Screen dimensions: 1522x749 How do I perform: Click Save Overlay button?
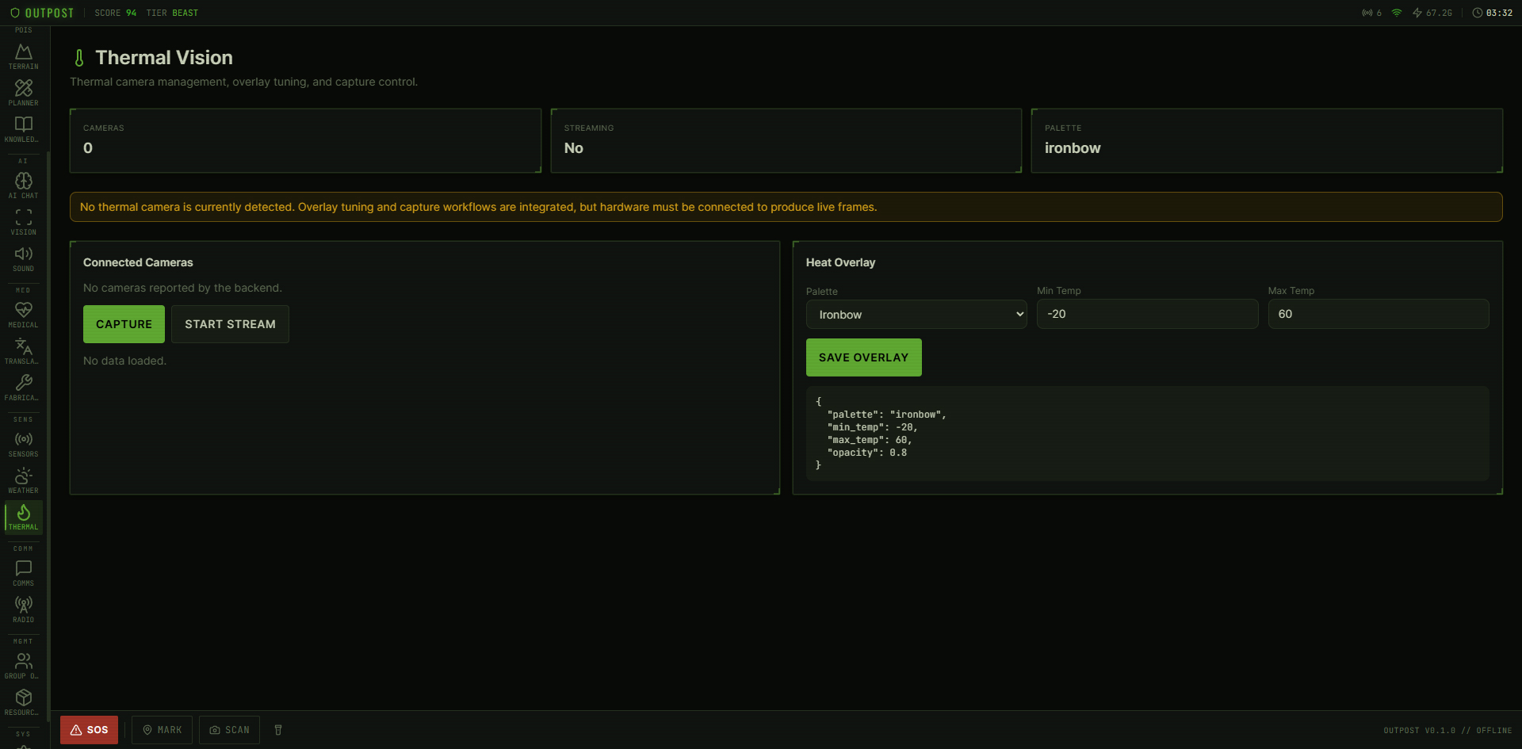coord(863,357)
